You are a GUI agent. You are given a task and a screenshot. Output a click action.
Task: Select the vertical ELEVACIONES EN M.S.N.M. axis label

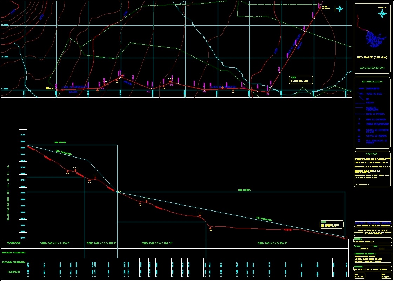[8, 192]
